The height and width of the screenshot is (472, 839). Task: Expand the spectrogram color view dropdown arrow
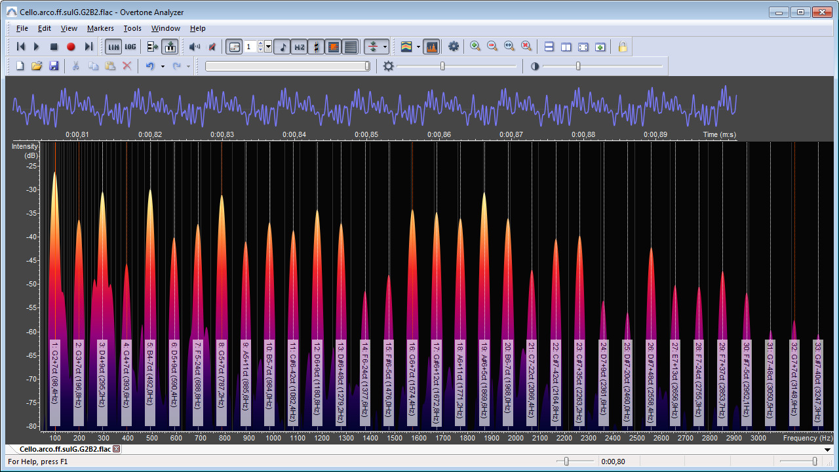tap(418, 47)
